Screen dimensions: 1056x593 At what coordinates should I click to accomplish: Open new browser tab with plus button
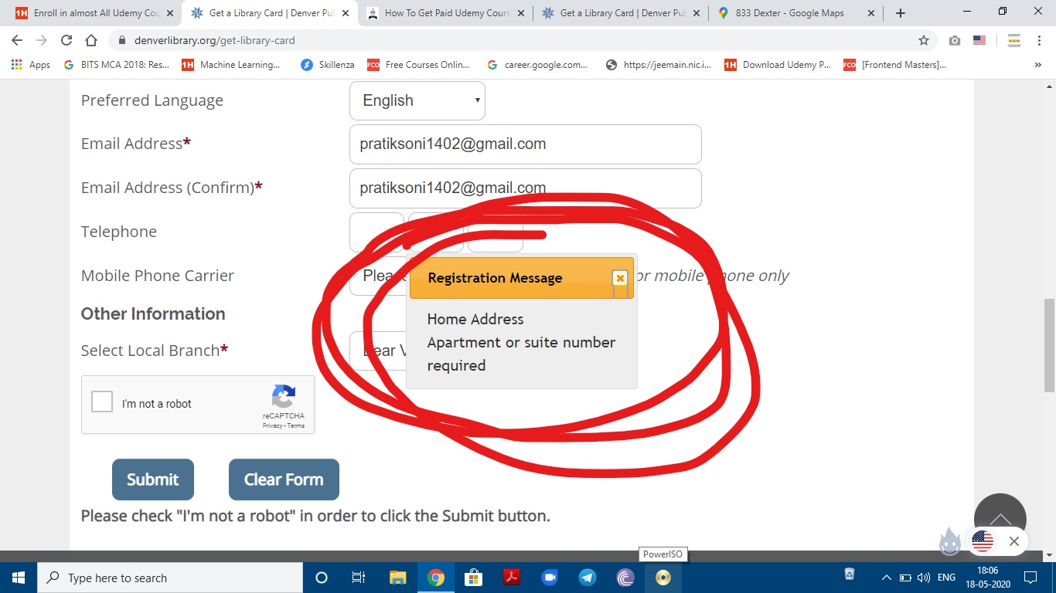[900, 13]
